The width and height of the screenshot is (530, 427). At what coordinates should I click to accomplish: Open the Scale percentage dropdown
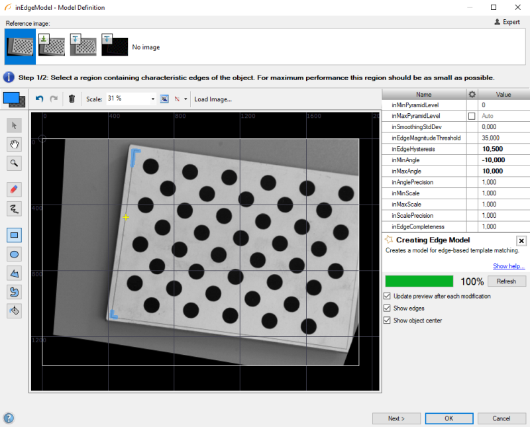point(152,99)
